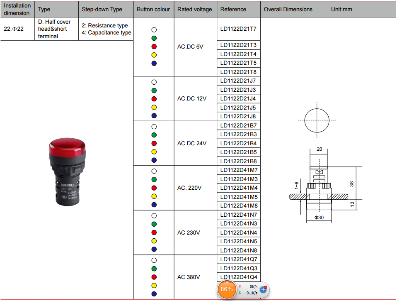Click the 0.1K/s download speed value
The height and width of the screenshot is (301, 397).
pos(252,293)
